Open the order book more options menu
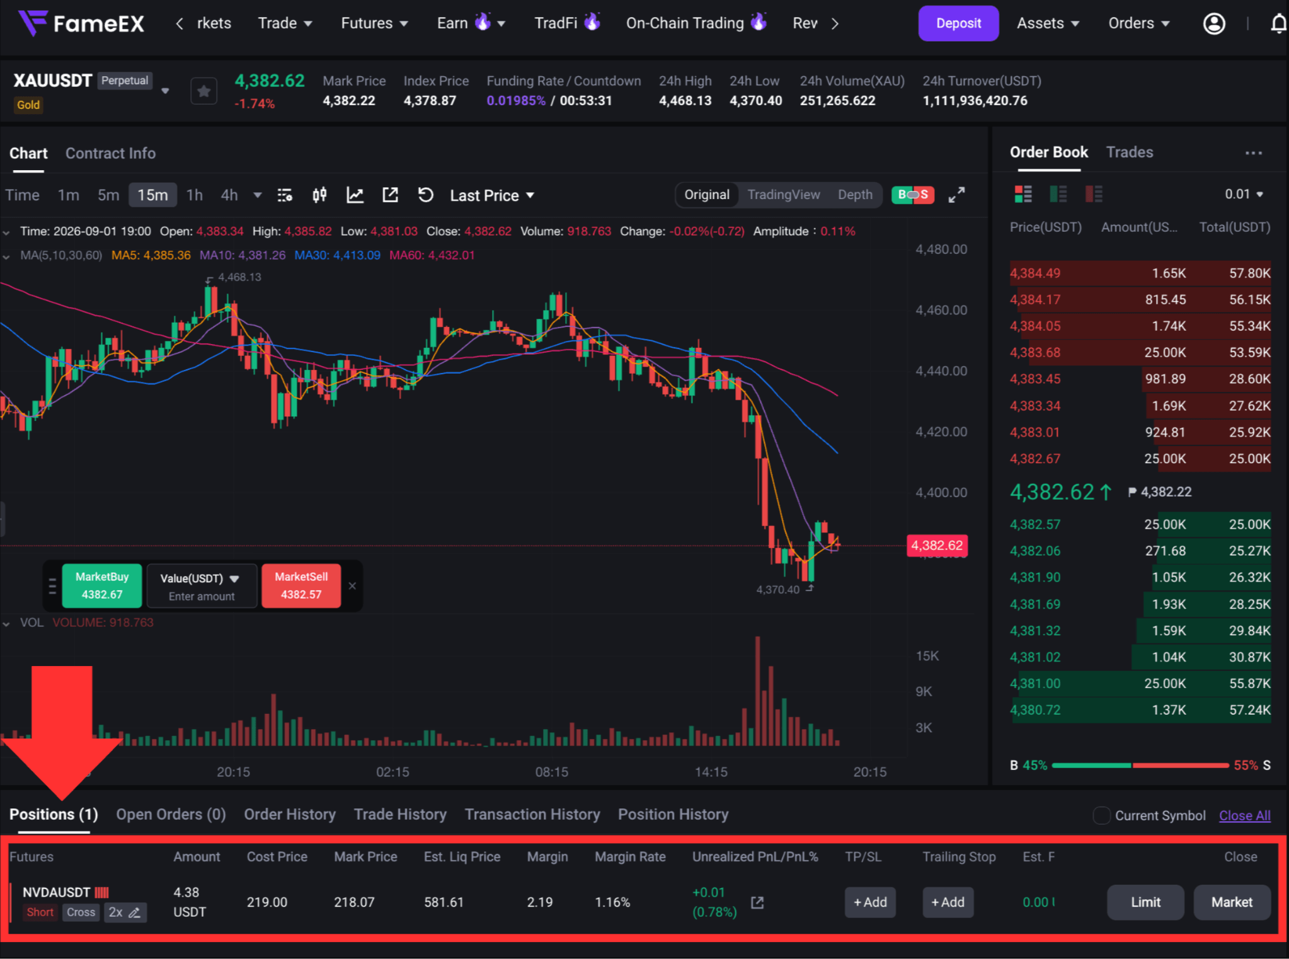The width and height of the screenshot is (1289, 959). (1253, 153)
